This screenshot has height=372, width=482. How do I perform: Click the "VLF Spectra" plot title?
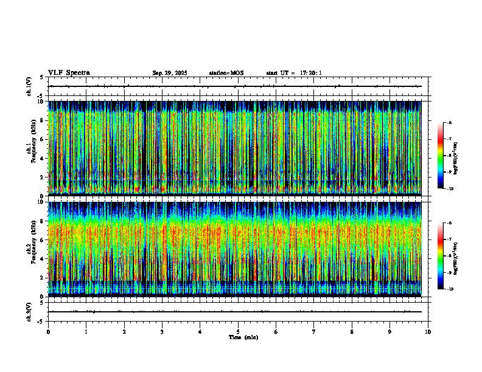click(x=69, y=73)
